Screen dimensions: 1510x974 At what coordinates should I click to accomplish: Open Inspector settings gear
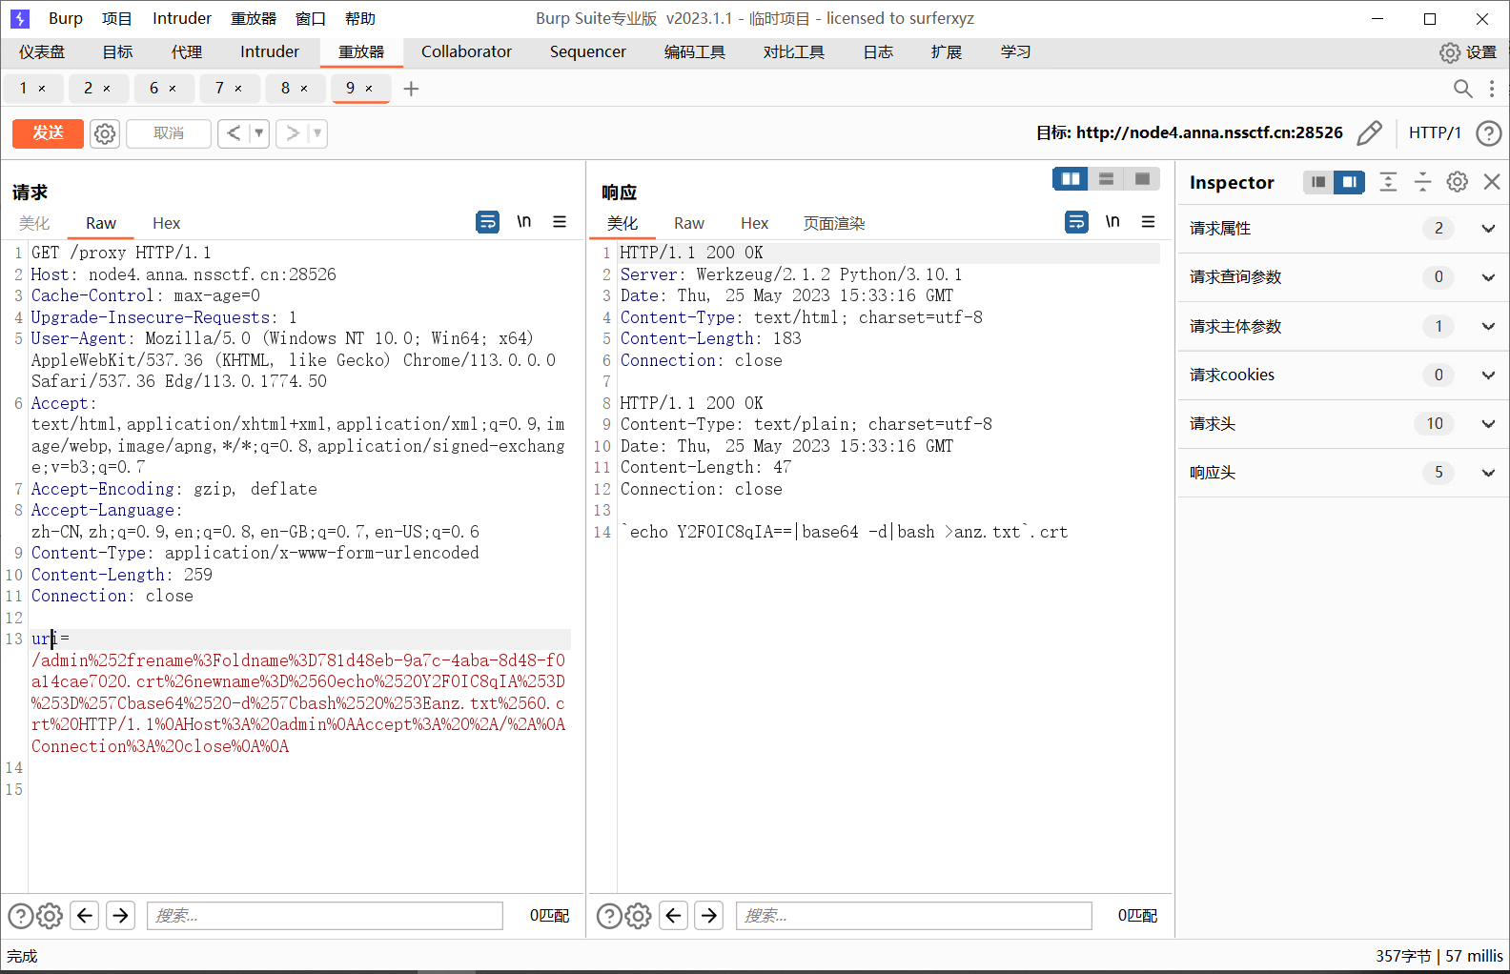[1457, 181]
